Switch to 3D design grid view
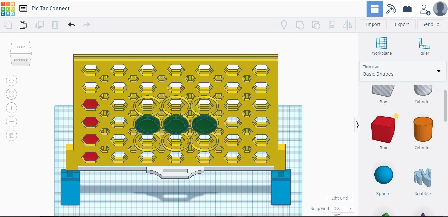 (374, 9)
